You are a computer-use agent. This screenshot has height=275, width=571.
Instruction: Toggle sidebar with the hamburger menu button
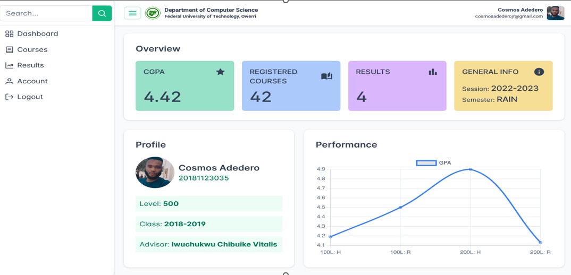pos(132,13)
